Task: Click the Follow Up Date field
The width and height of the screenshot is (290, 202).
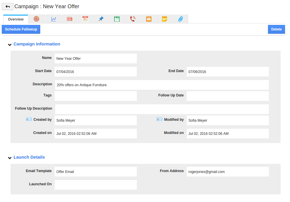Action: tap(227, 96)
